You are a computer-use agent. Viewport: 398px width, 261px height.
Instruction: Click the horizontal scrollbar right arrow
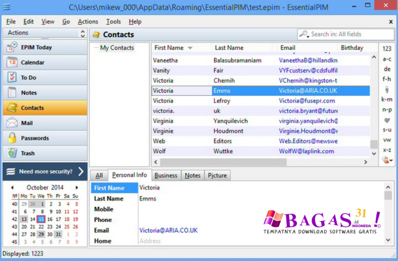click(366, 162)
